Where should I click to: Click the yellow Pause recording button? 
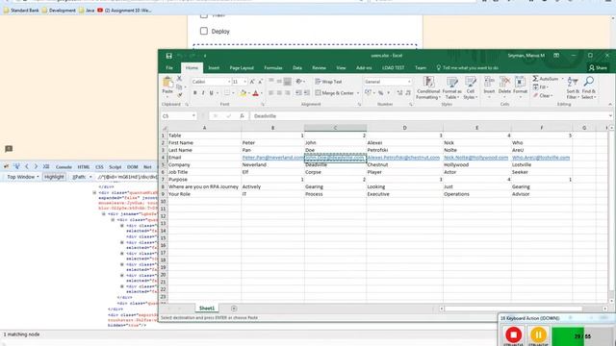[538, 335]
